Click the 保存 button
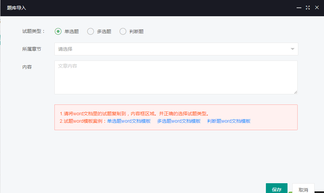The height and width of the screenshot is (193, 324). (x=277, y=188)
